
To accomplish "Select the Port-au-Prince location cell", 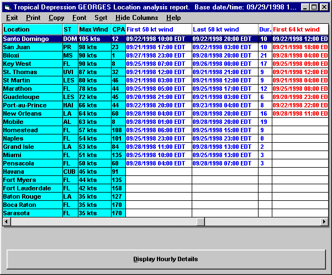I will point(33,105).
